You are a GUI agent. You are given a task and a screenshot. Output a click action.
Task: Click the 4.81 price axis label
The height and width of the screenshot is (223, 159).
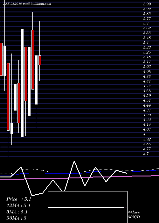coord(147,81)
